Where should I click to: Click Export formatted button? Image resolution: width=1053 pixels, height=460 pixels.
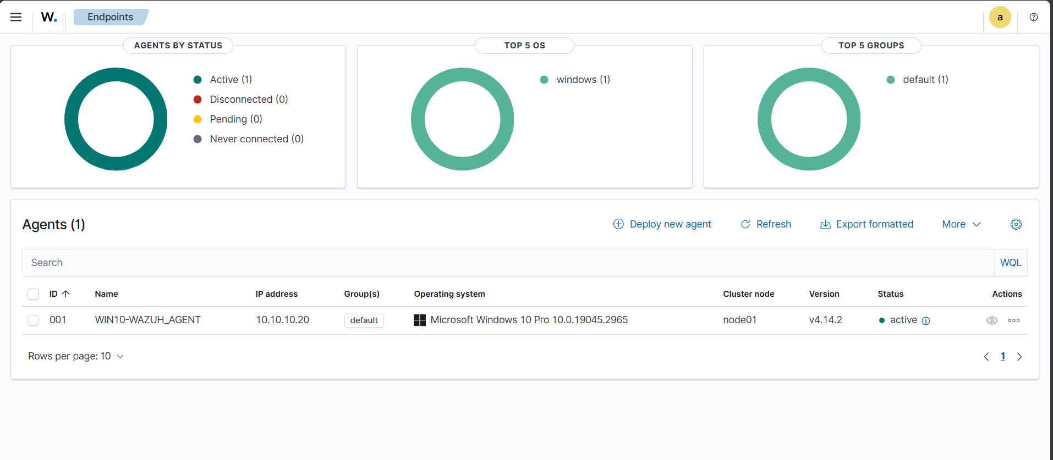[x=866, y=224]
